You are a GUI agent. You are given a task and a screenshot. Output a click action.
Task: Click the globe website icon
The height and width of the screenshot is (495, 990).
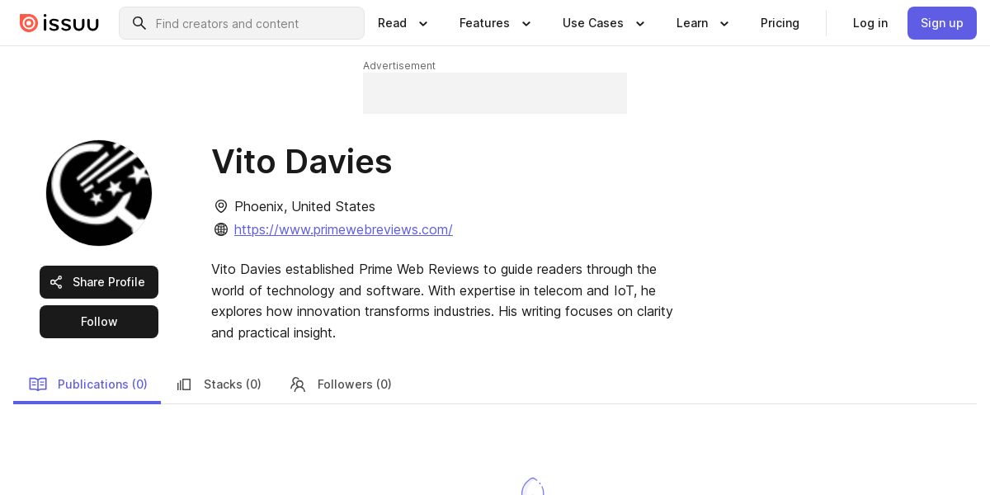tap(221, 229)
